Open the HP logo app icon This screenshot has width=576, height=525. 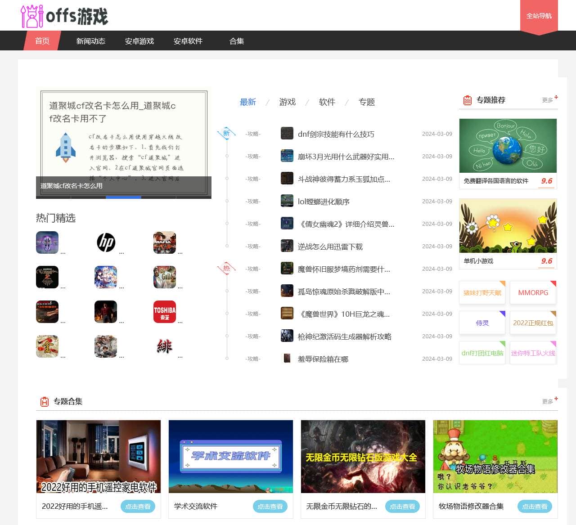click(106, 242)
